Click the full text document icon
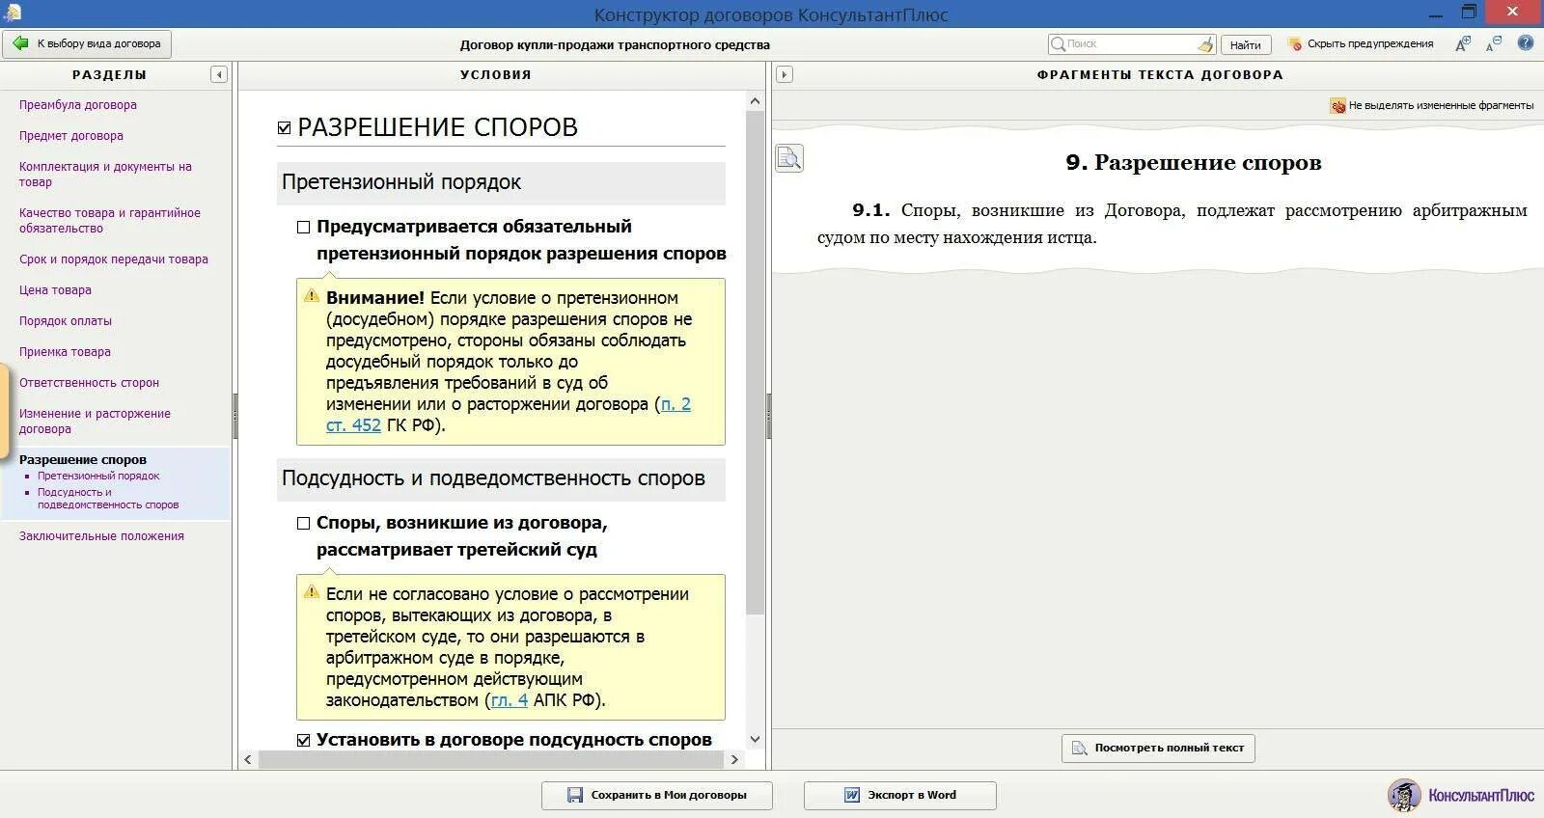Image resolution: width=1544 pixels, height=818 pixels. 1080,748
